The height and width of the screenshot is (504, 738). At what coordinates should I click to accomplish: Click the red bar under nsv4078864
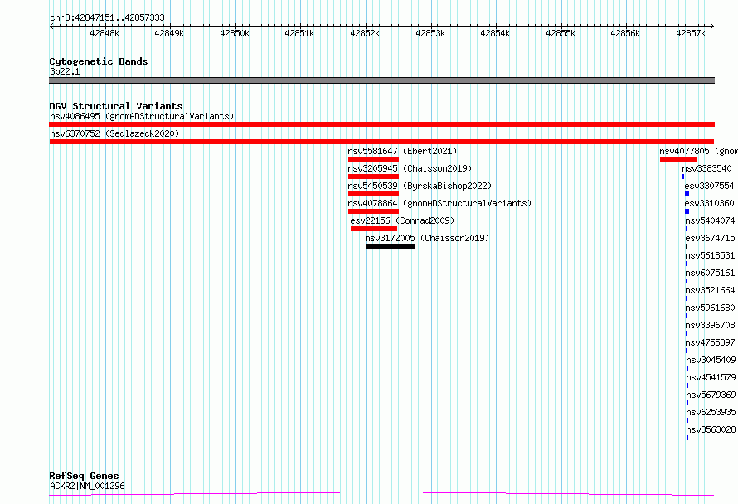(373, 211)
